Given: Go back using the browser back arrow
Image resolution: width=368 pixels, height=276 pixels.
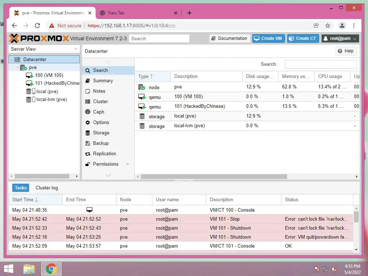Looking at the screenshot, I should tap(14, 26).
